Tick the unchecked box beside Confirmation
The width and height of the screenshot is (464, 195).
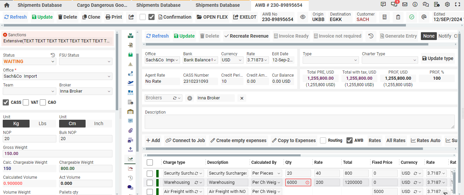point(143,17)
